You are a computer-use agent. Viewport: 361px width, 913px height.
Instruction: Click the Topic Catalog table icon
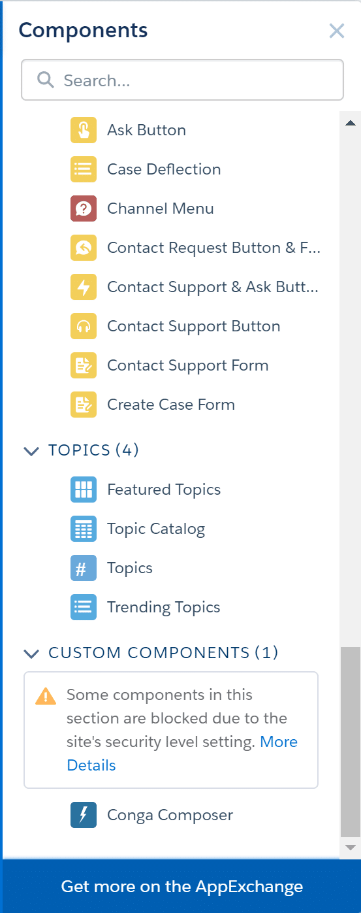click(84, 529)
